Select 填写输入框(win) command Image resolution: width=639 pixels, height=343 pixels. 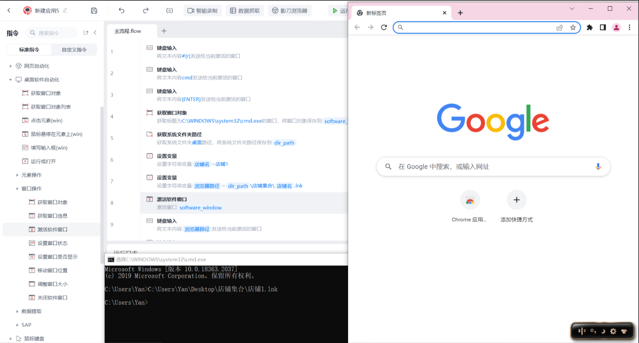tap(49, 148)
